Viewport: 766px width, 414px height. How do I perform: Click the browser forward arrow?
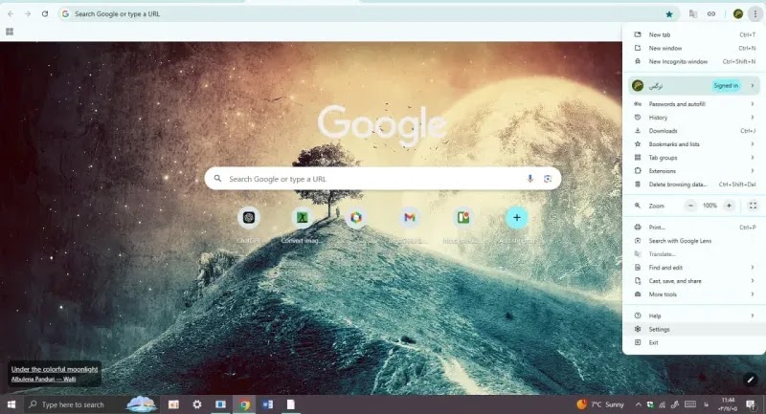point(28,14)
